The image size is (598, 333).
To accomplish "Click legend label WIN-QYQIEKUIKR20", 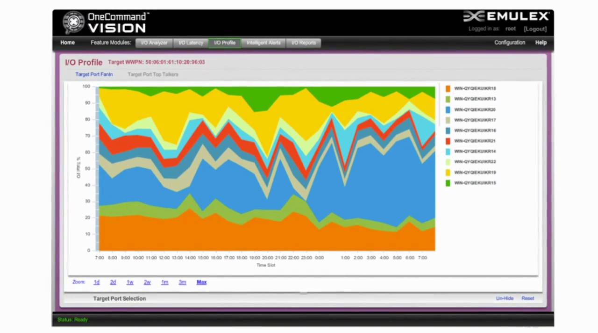I will click(475, 110).
